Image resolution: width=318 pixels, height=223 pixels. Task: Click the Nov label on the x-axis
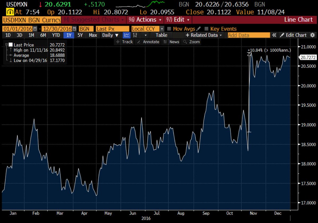coord(254,213)
